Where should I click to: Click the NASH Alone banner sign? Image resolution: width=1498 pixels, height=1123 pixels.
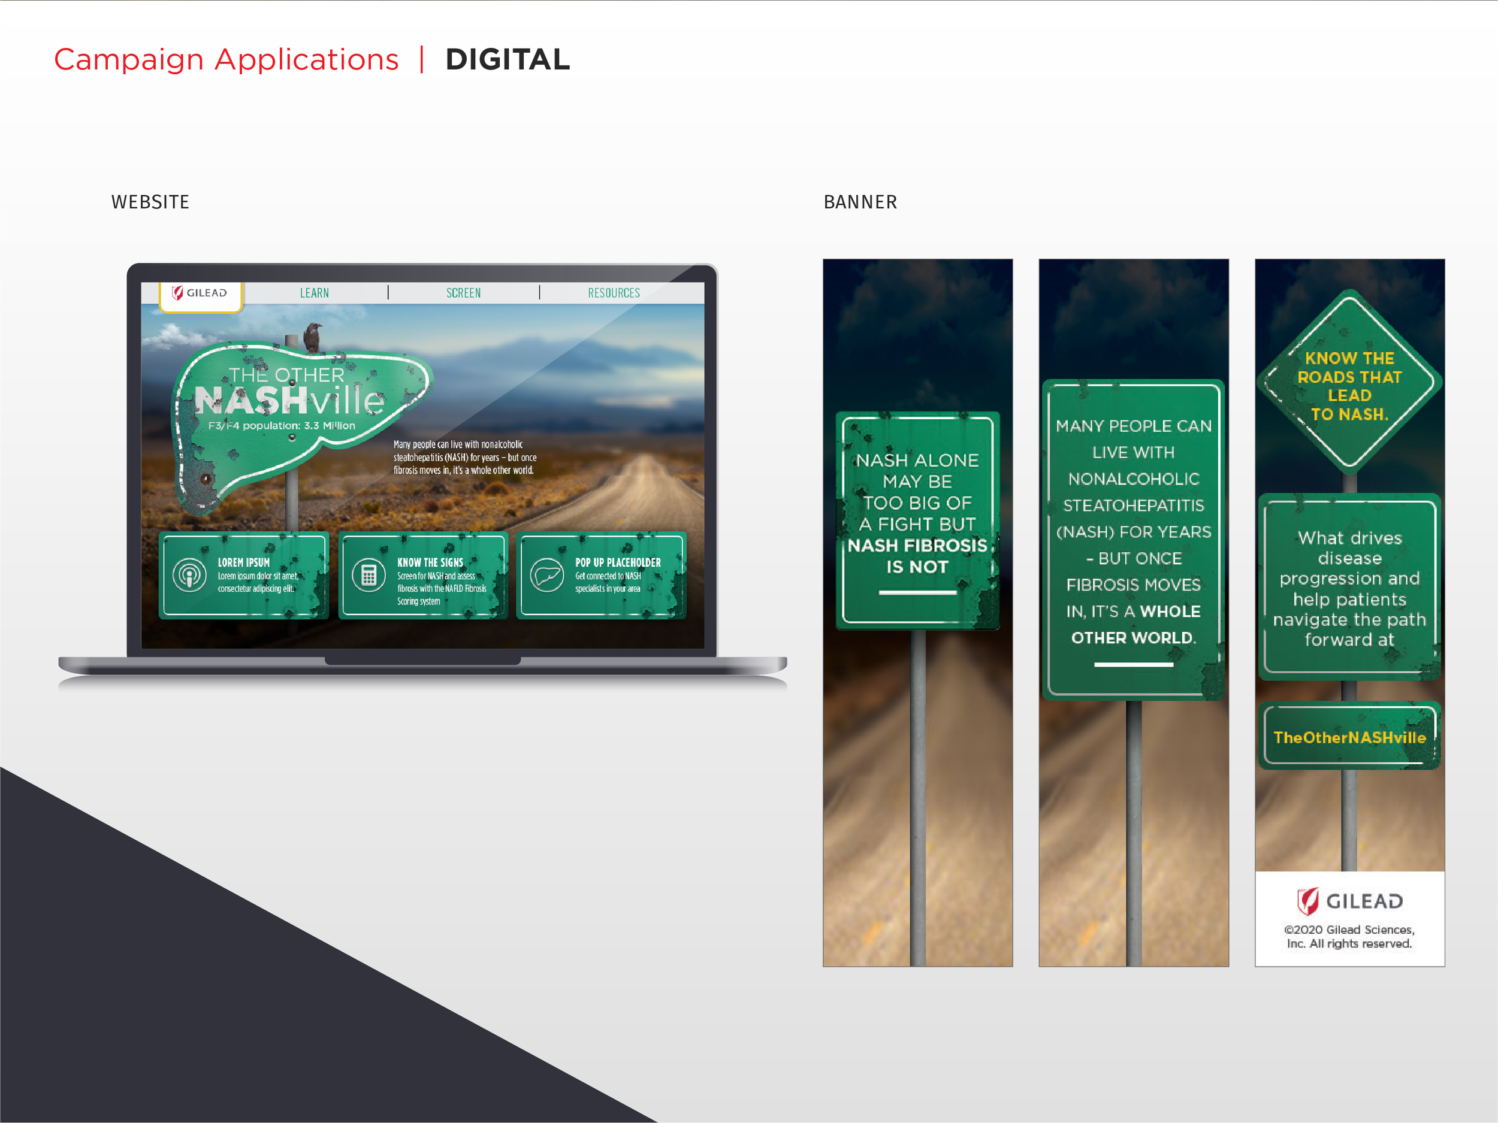[x=917, y=520]
